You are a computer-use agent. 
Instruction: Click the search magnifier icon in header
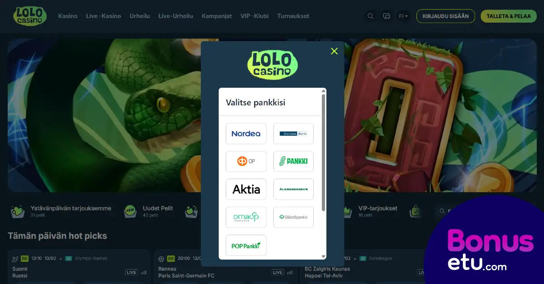(370, 16)
